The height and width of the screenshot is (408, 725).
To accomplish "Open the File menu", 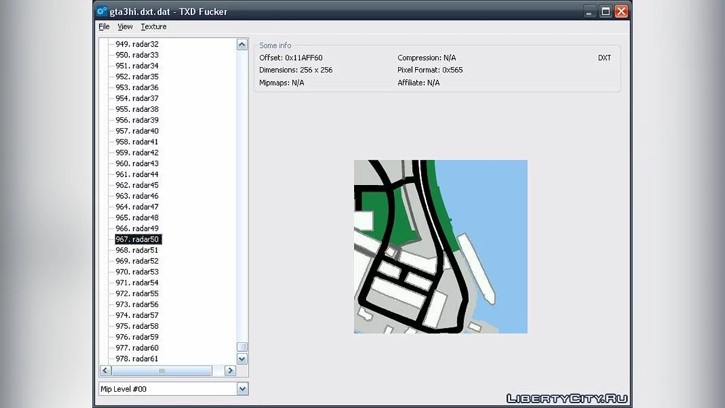I will point(104,27).
